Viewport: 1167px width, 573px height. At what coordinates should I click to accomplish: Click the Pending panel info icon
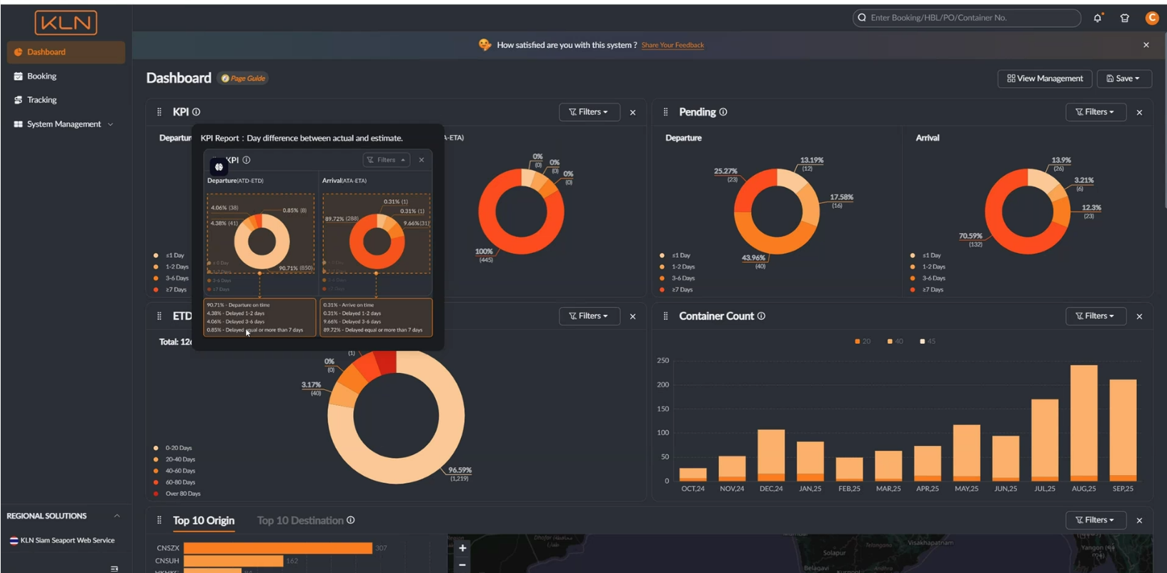point(723,112)
